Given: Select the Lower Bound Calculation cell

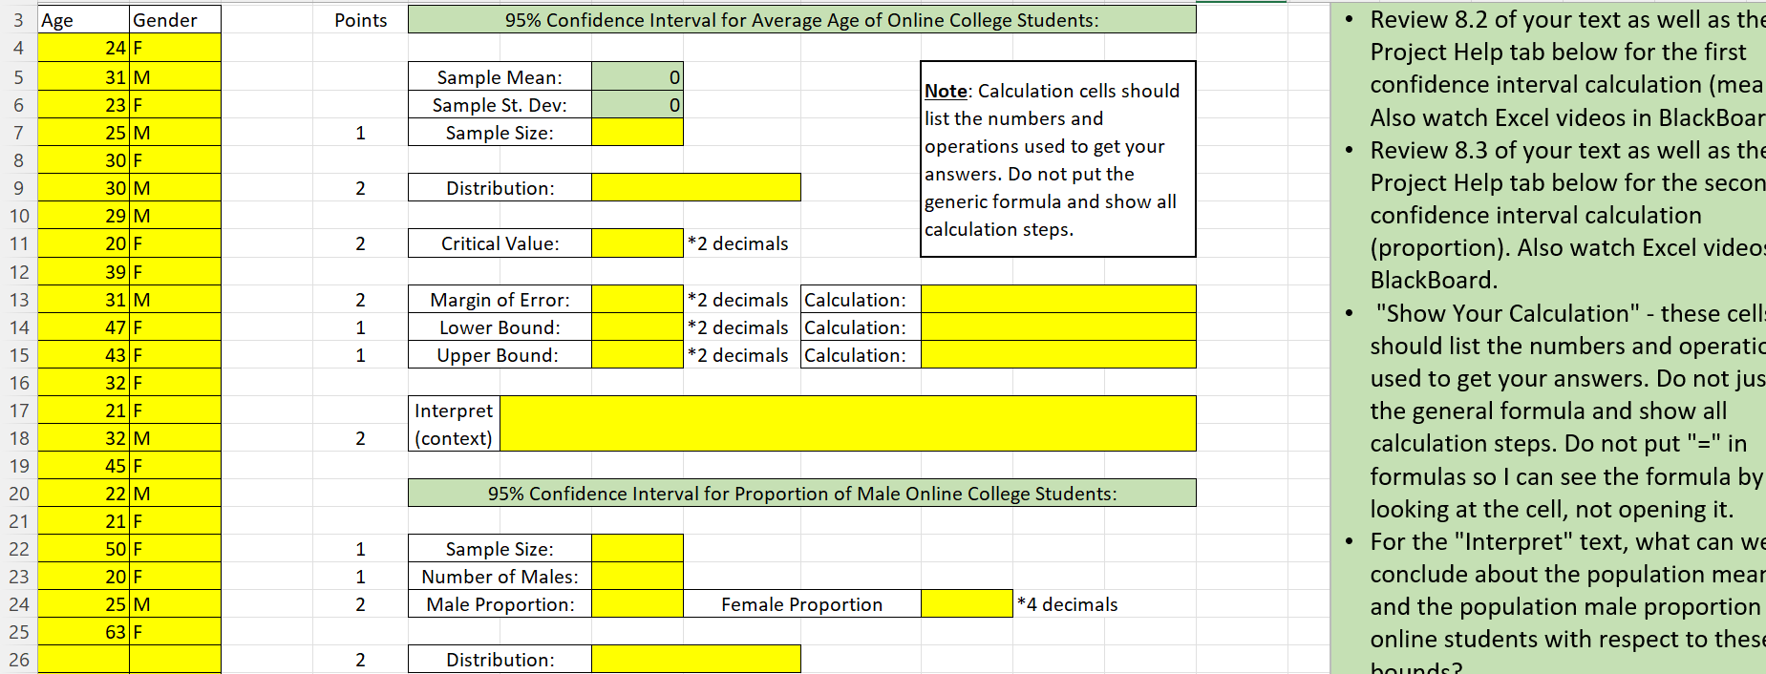Looking at the screenshot, I should [1058, 327].
